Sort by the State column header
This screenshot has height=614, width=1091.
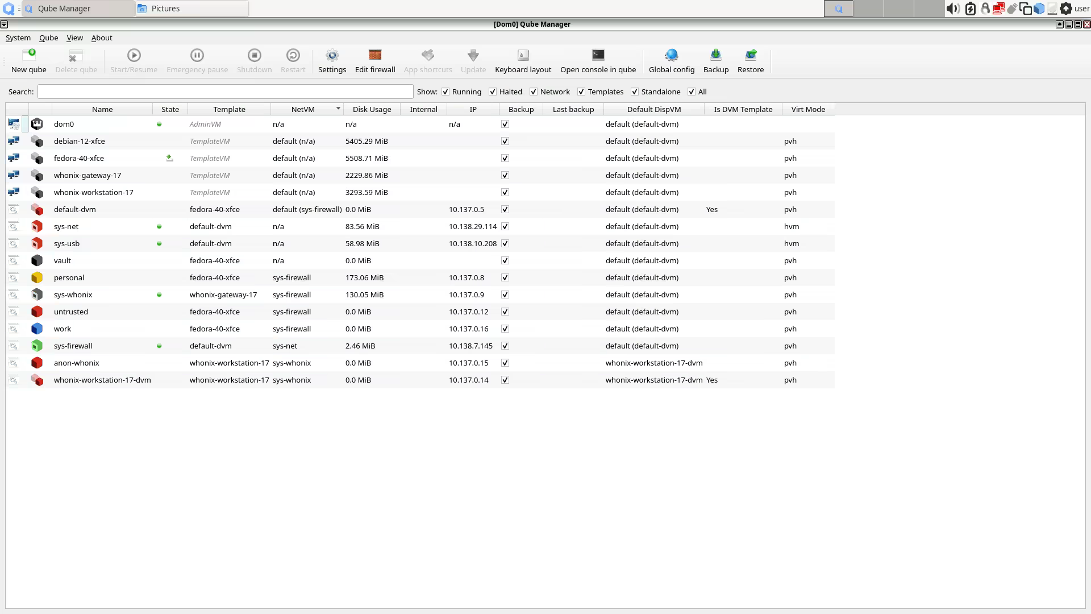[x=170, y=109]
